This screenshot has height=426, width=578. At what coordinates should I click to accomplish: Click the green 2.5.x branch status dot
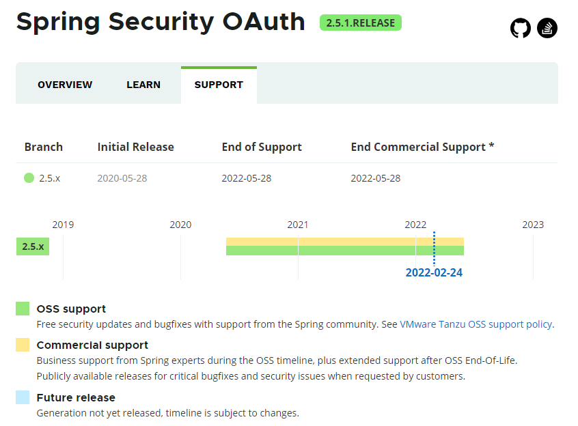(29, 178)
